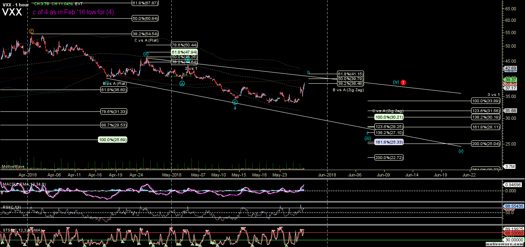The width and height of the screenshot is (525, 247).
Task: Select the 123.6%(31.56) extension label
Action: point(485,111)
